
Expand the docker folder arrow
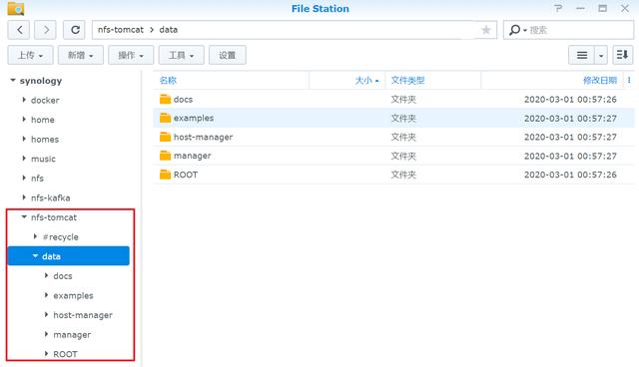(24, 100)
